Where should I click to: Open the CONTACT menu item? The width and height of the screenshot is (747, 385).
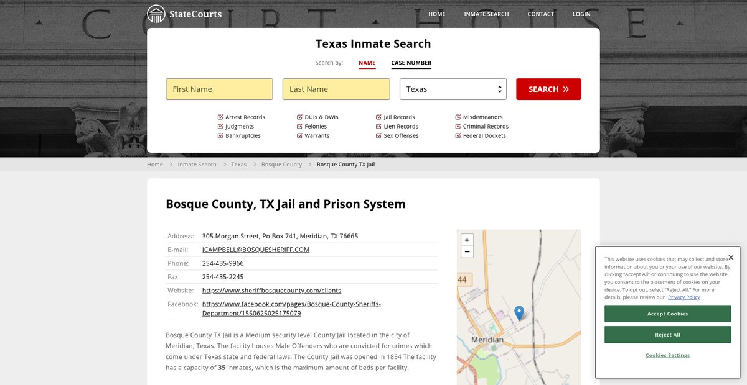click(x=540, y=14)
